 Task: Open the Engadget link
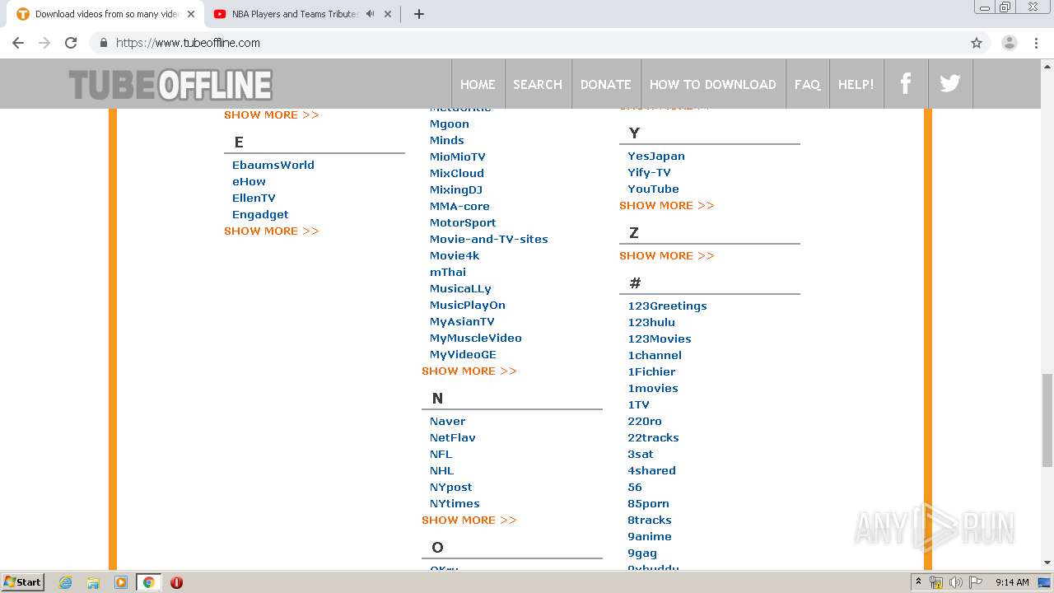260,214
